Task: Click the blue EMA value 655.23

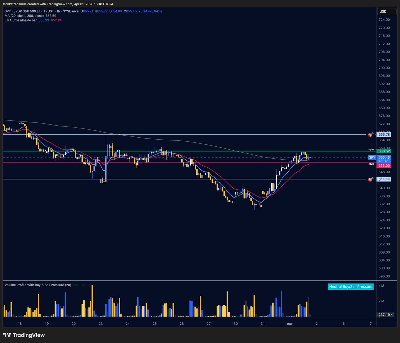Action: tap(44, 20)
